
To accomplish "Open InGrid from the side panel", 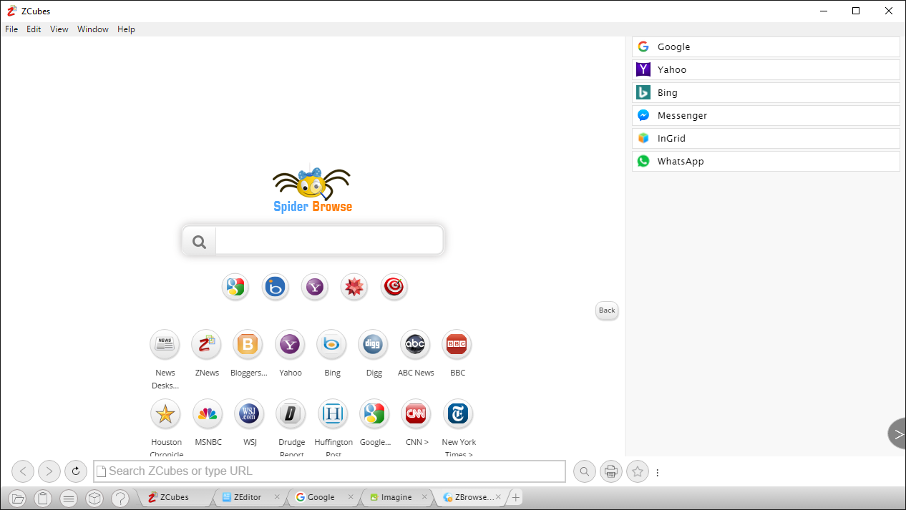I will tap(766, 138).
